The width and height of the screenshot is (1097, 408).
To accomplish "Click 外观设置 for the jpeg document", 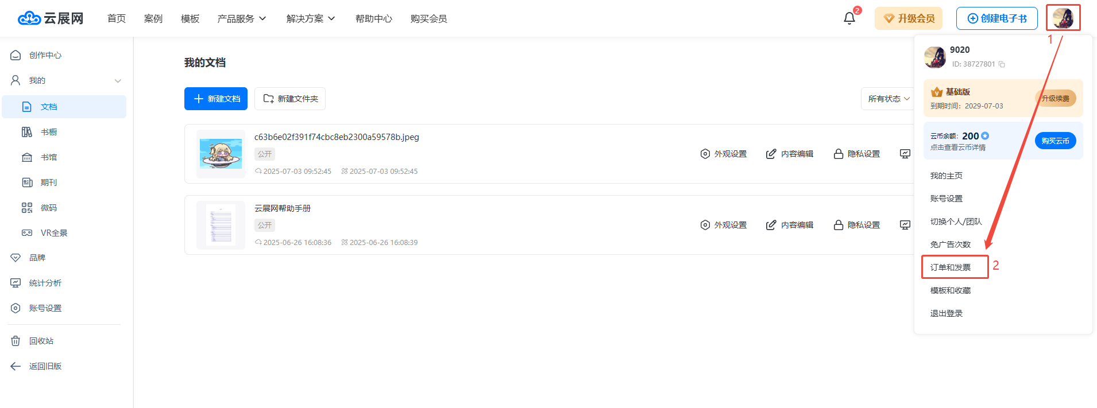I will [724, 154].
